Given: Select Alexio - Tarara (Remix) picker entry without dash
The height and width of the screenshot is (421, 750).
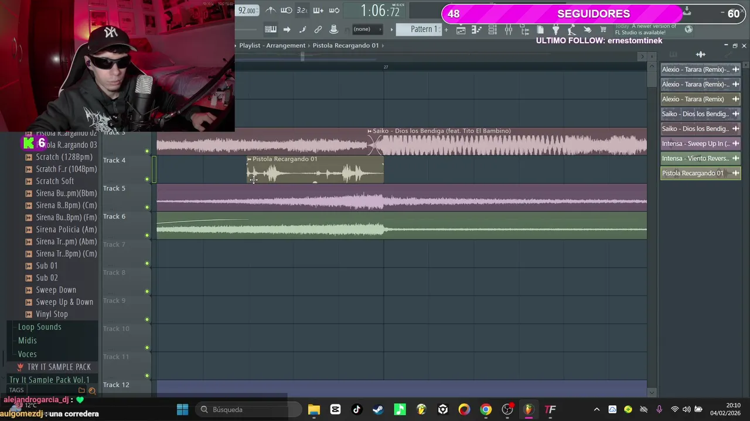Looking at the screenshot, I should coord(700,99).
